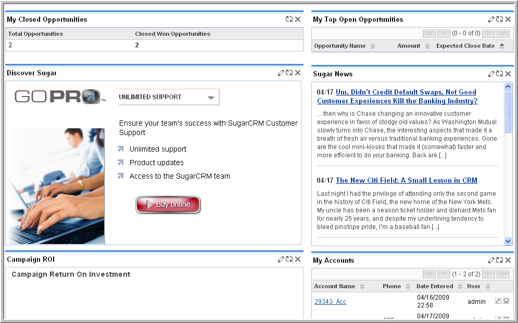The image size is (518, 323).
Task: Open Sugar News dashlet edit options
Action: [x=491, y=74]
